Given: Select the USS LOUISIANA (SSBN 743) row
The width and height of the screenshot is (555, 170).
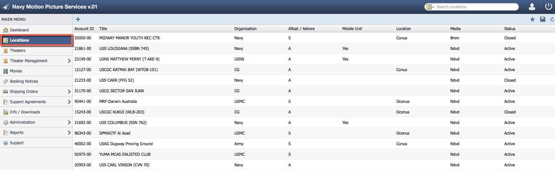Looking at the screenshot, I should (x=124, y=49).
